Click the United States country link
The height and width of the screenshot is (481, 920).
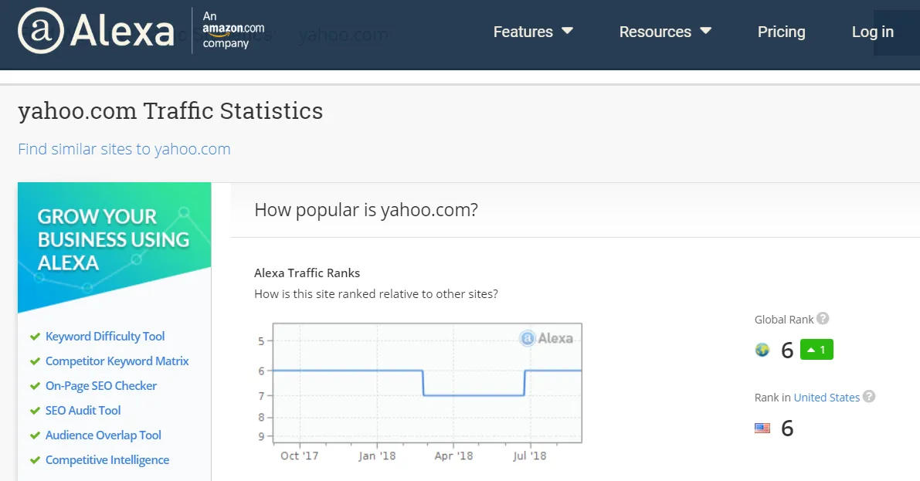tap(826, 397)
